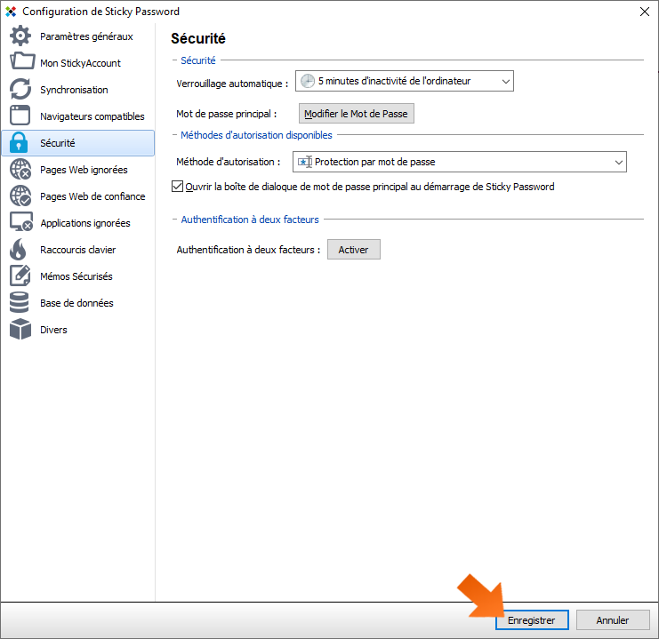Click the monitor icon for Applications ignorées
659x639 pixels.
pos(21,222)
